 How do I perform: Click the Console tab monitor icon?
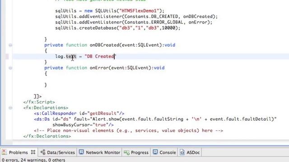point(155,152)
